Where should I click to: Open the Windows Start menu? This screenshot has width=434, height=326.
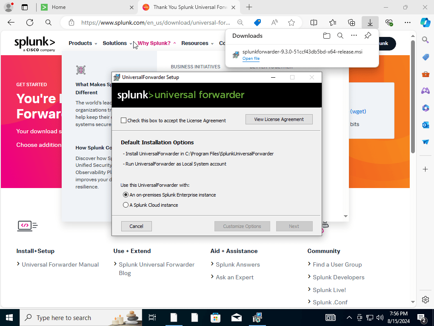9,318
